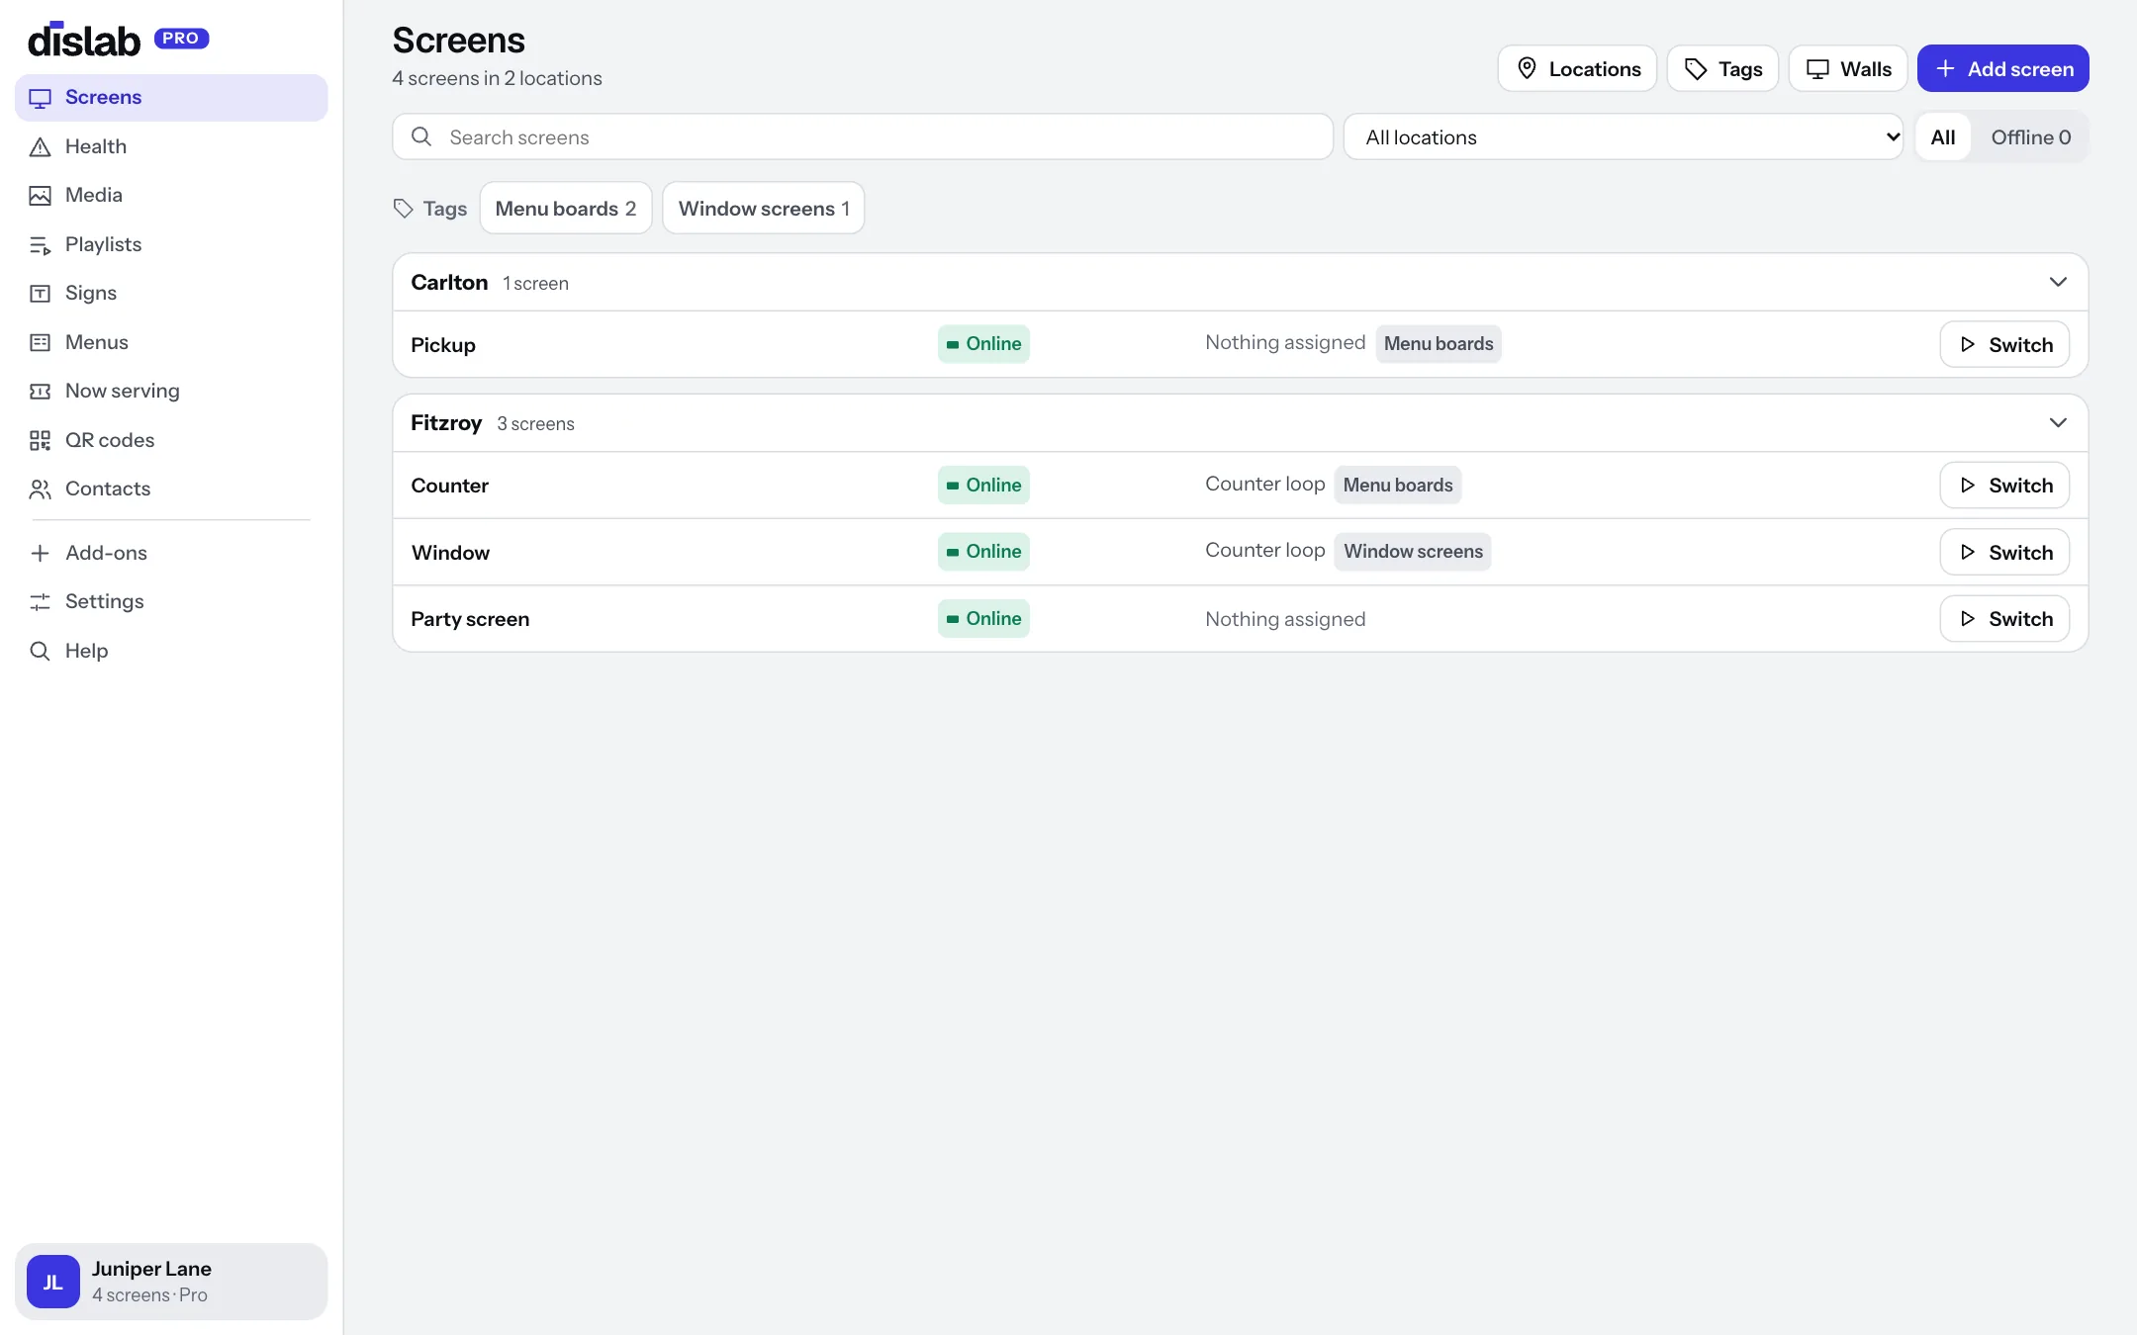
Task: Open Settings from the sidebar
Action: (x=171, y=602)
